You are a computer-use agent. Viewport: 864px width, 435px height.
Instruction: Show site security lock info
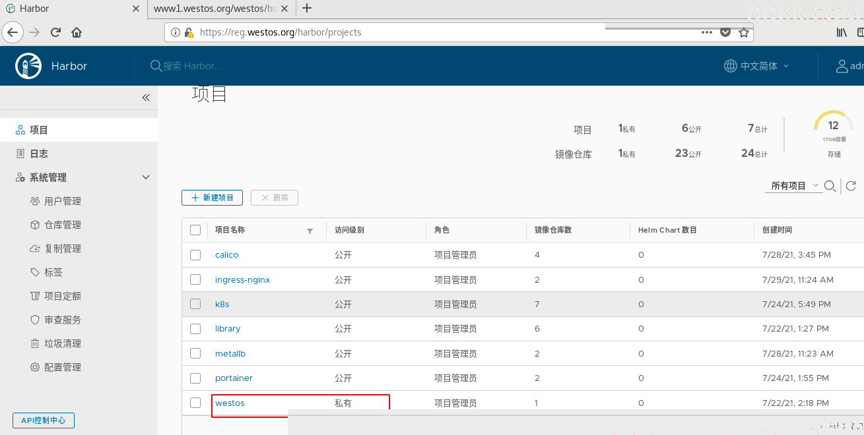pyautogui.click(x=189, y=32)
